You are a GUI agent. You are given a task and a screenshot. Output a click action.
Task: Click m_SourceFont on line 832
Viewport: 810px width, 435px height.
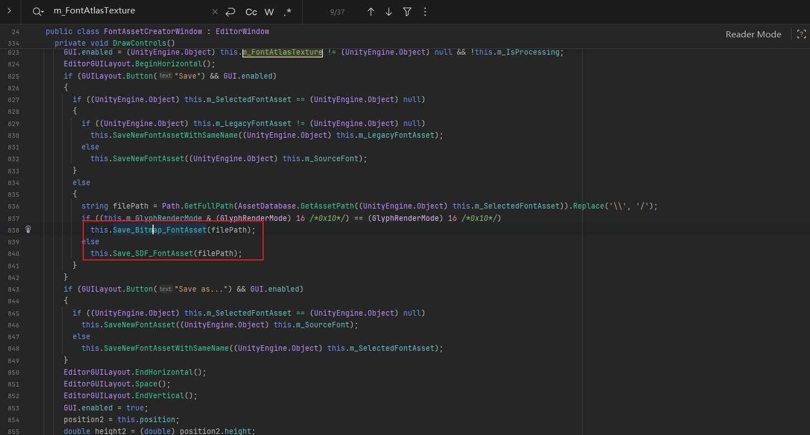(332, 158)
